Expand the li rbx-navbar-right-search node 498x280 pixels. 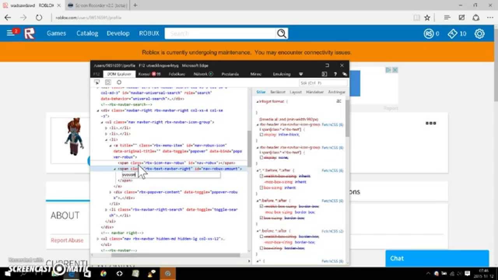[x=106, y=210]
